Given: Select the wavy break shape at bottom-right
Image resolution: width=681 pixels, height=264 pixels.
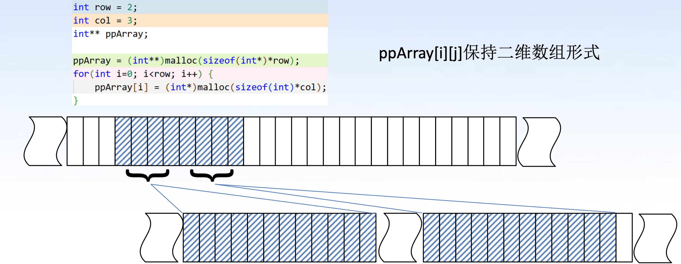Looking at the screenshot, I should pyautogui.click(x=655, y=238).
